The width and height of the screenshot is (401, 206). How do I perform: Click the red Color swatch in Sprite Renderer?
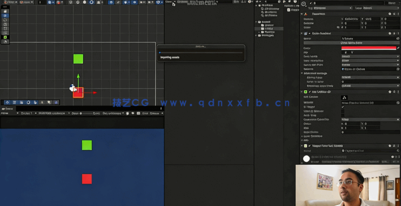coord(369,48)
